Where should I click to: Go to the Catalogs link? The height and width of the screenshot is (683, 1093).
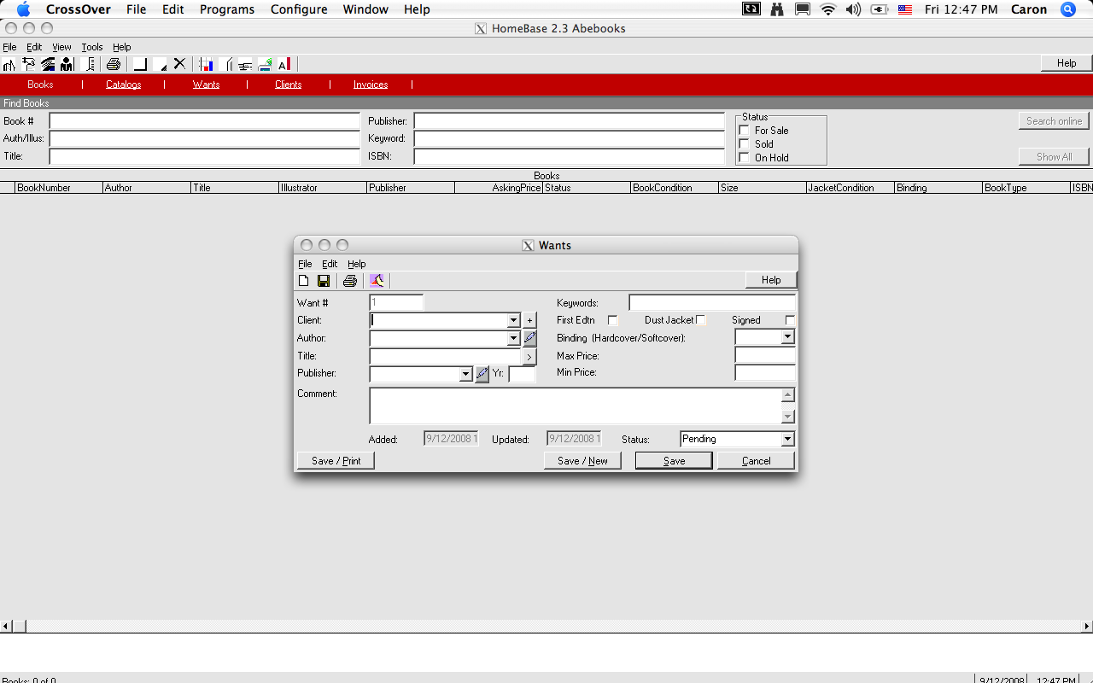click(124, 85)
